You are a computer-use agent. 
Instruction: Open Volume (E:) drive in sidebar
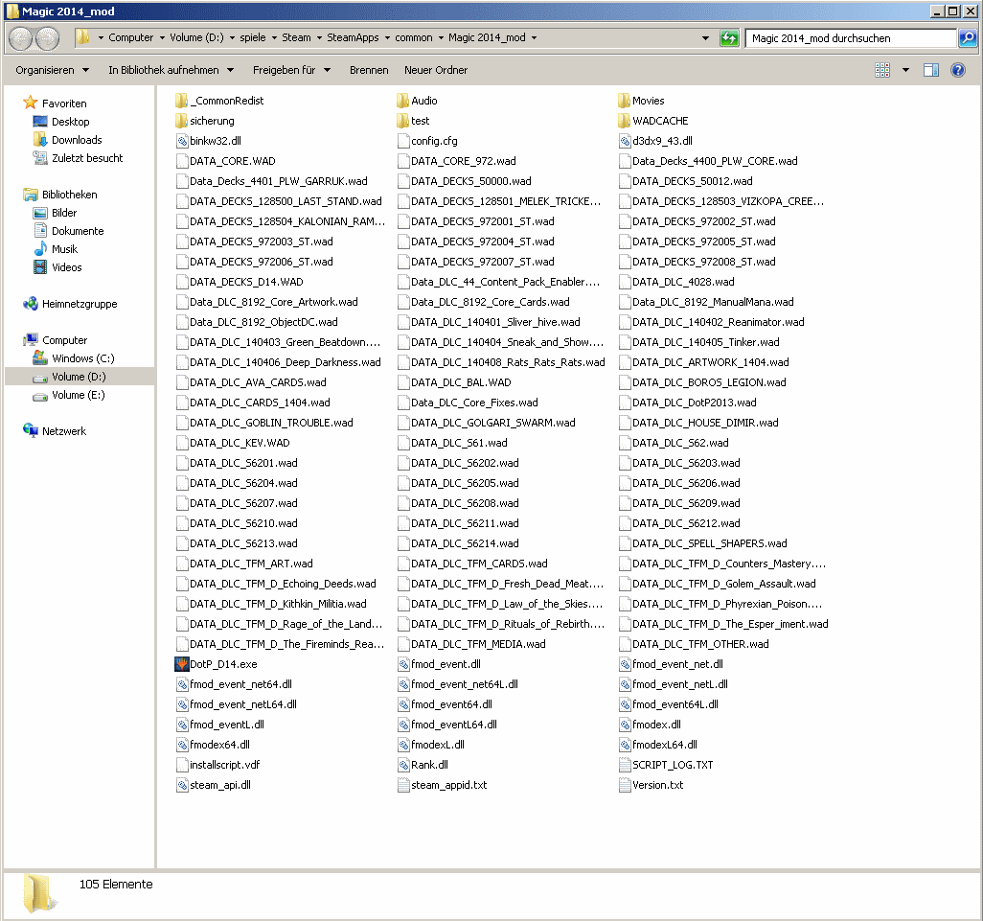click(79, 394)
